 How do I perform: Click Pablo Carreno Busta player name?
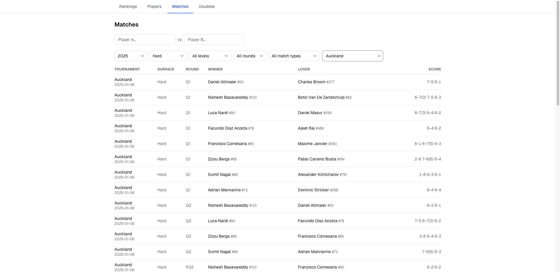click(x=317, y=159)
